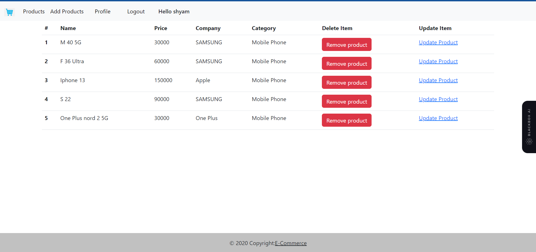Update the S 22 product
The width and height of the screenshot is (536, 252).
(x=438, y=99)
